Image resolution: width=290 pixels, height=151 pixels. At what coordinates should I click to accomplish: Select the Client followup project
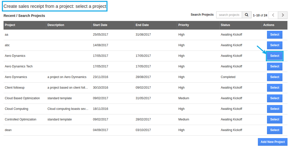[275, 88]
